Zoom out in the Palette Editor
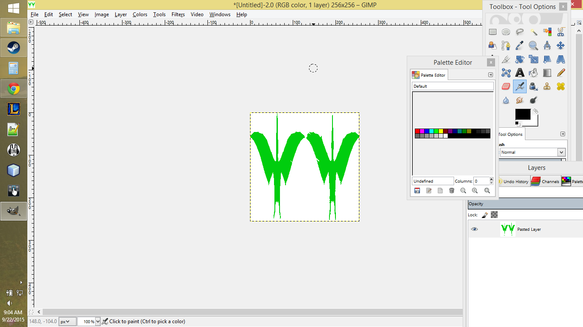 (463, 191)
